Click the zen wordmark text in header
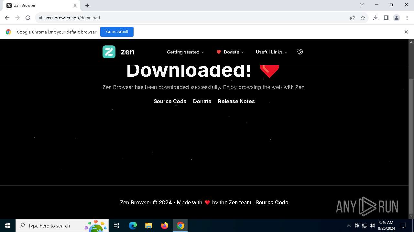The height and width of the screenshot is (232, 414). [127, 52]
